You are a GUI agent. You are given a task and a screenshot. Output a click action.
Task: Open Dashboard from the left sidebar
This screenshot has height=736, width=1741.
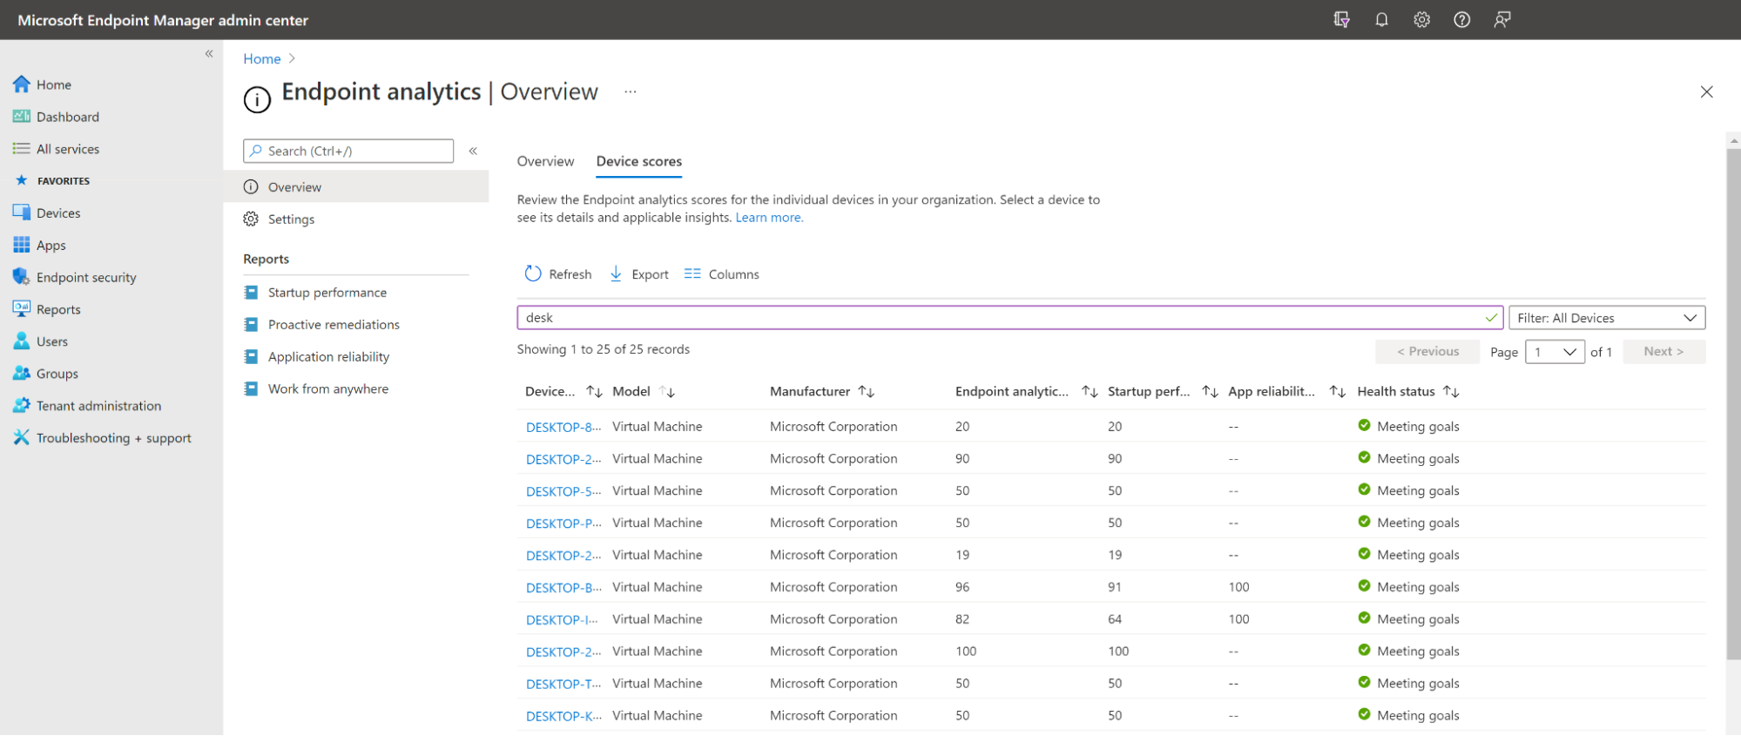pyautogui.click(x=67, y=117)
